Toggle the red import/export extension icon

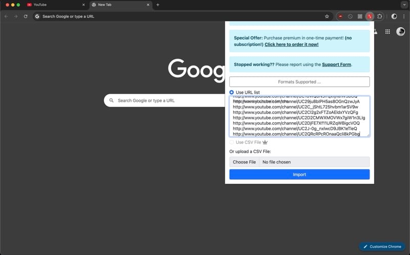click(370, 16)
